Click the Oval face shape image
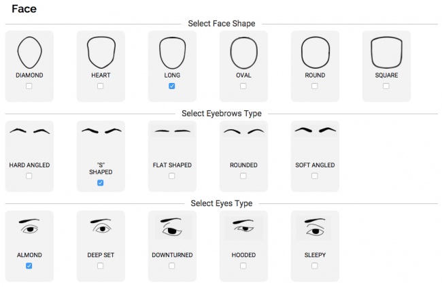The height and width of the screenshot is (287, 442). coord(243,52)
